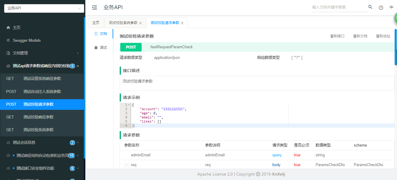
Task: Click 复制接口 link
Action: [337, 36]
